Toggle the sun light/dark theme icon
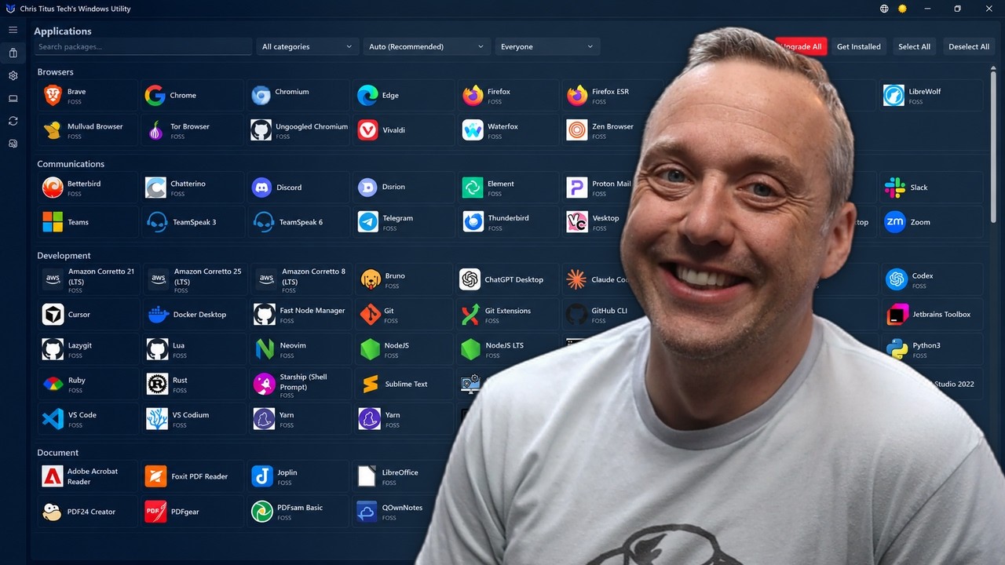The width and height of the screenshot is (1005, 565). [x=903, y=9]
